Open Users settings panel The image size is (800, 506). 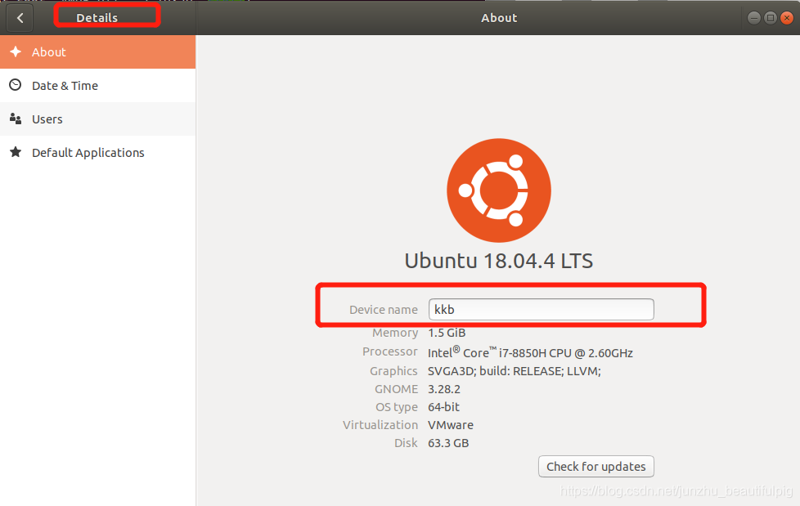coord(97,119)
